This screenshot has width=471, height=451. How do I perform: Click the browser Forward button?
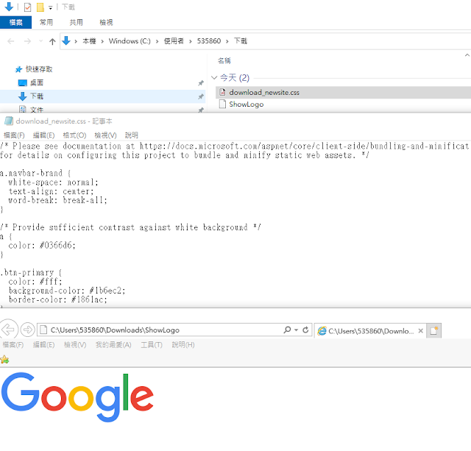28,330
